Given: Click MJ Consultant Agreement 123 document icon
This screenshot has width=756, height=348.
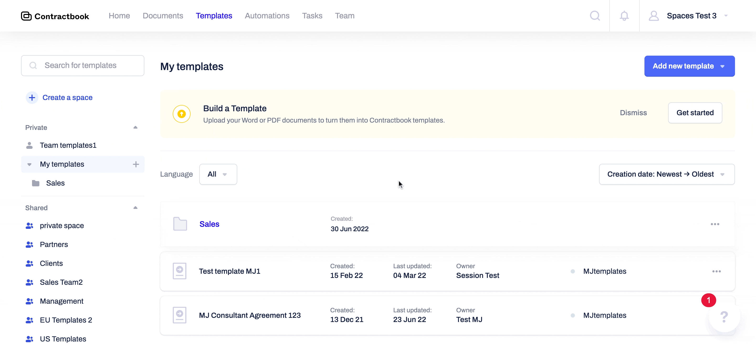Looking at the screenshot, I should click(x=180, y=315).
